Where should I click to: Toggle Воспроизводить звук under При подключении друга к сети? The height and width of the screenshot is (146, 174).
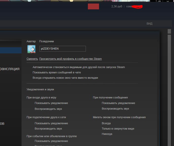coord(48,129)
